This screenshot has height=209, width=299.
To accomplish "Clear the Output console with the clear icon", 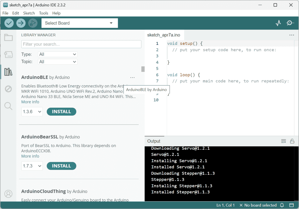I will [283, 141].
